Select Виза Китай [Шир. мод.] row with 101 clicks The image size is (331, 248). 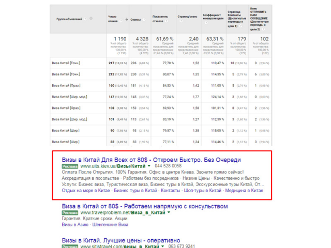(x=160, y=119)
